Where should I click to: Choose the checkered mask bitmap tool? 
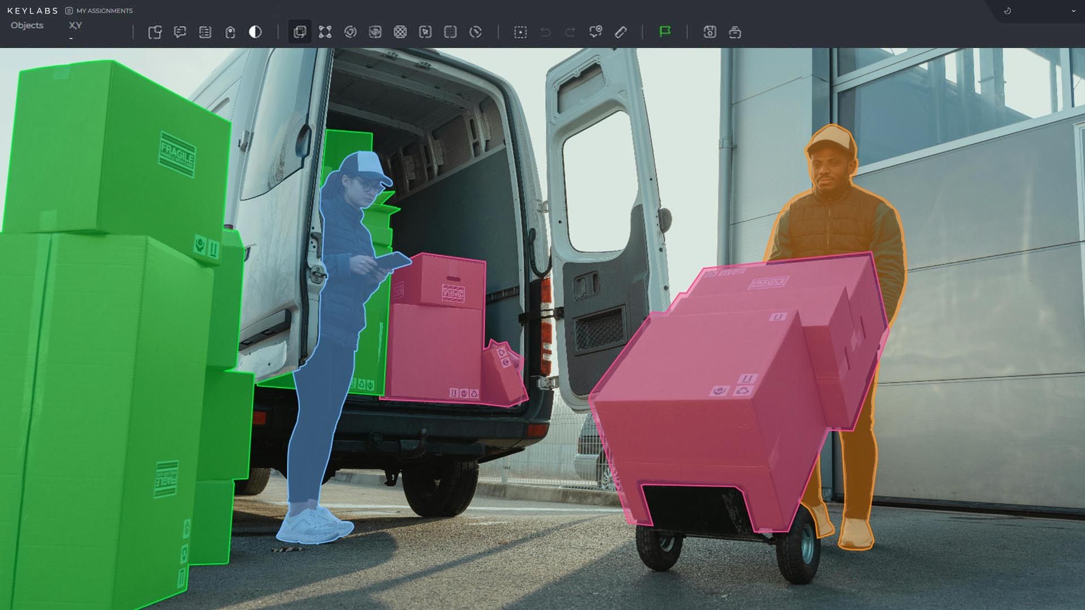400,32
